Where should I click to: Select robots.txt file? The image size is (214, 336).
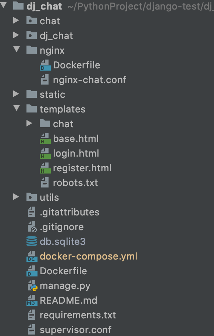(x=75, y=183)
